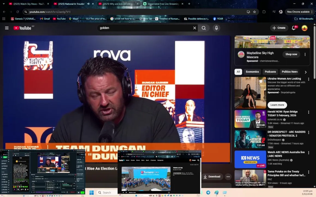Open the YouTube bookmark
The image size is (316, 197).
[59, 19]
